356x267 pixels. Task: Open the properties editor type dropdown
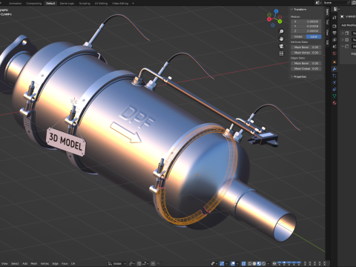click(x=337, y=10)
